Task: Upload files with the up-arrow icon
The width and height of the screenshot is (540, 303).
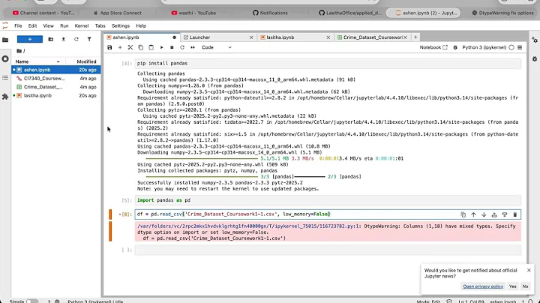Action: pyautogui.click(x=63, y=39)
